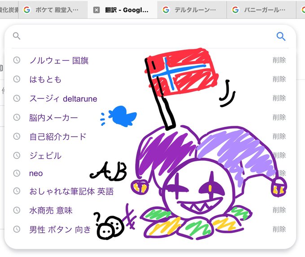Viewport: 305px width, 257px height.
Task: Select suggestion 脳内メーカー
Action: [53, 117]
